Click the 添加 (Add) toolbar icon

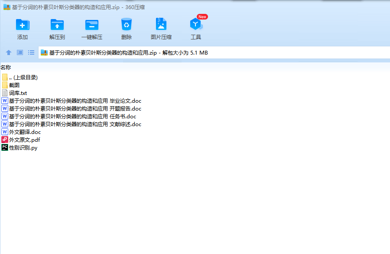pyautogui.click(x=23, y=25)
